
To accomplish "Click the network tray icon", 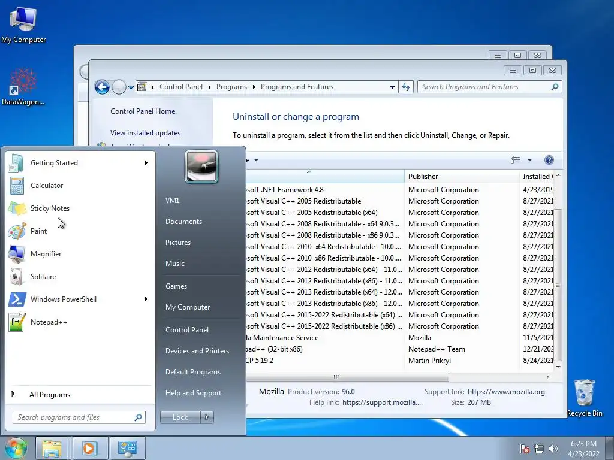I will (539, 449).
